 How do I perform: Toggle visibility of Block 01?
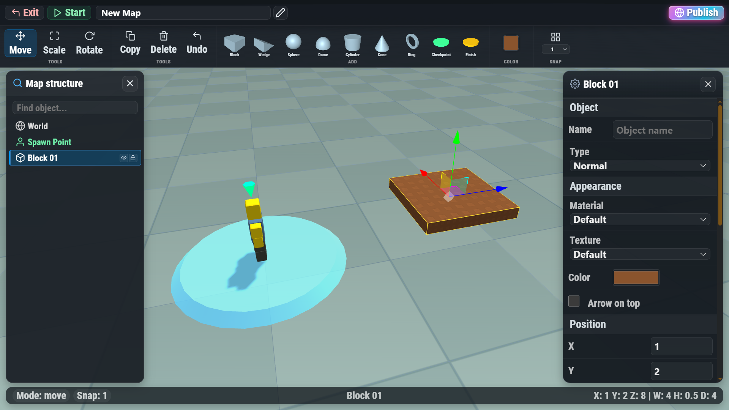point(123,158)
